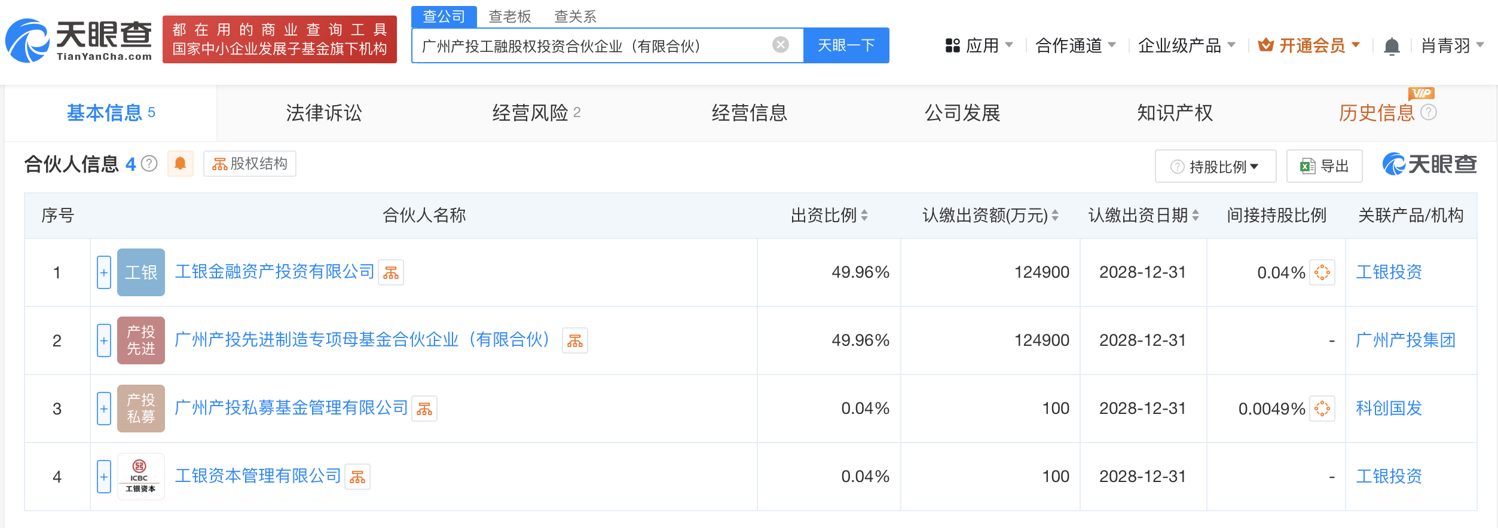This screenshot has height=528, width=1498.
Task: Select the 查老板 search tab
Action: [509, 17]
